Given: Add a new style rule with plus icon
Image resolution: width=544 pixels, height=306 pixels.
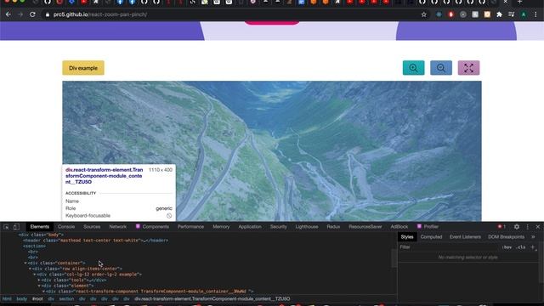Looking at the screenshot, I should click(x=533, y=247).
